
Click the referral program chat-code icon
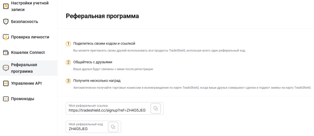(6, 68)
